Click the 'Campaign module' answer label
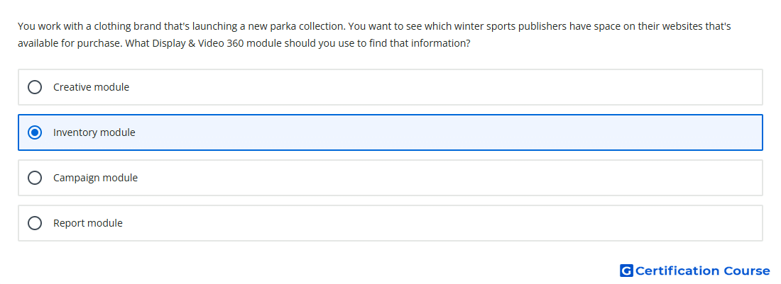This screenshot has width=781, height=284. coord(96,178)
